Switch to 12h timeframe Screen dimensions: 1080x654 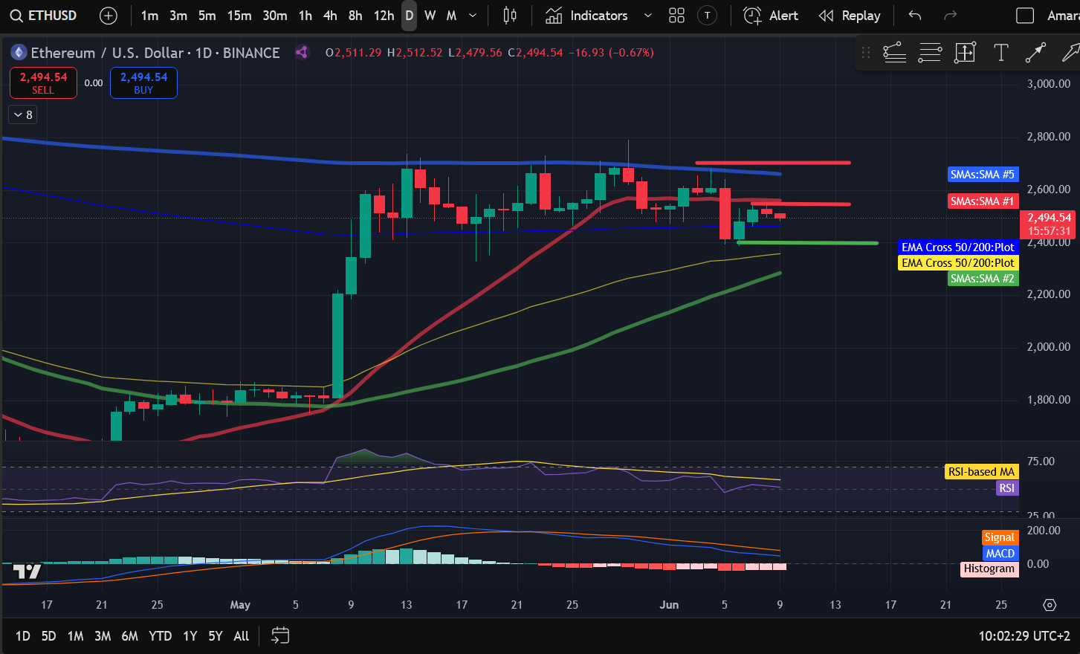point(384,16)
